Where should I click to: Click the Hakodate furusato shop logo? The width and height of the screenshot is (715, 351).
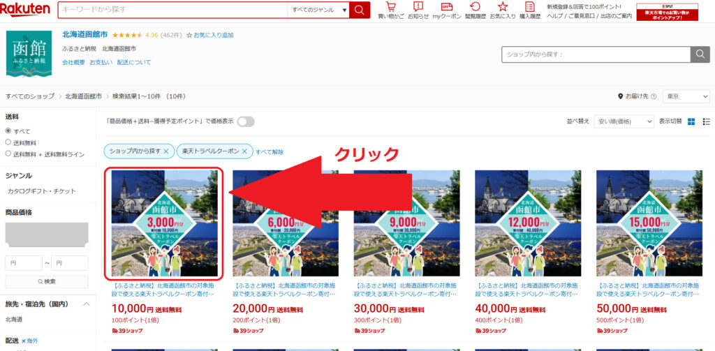pos(29,53)
